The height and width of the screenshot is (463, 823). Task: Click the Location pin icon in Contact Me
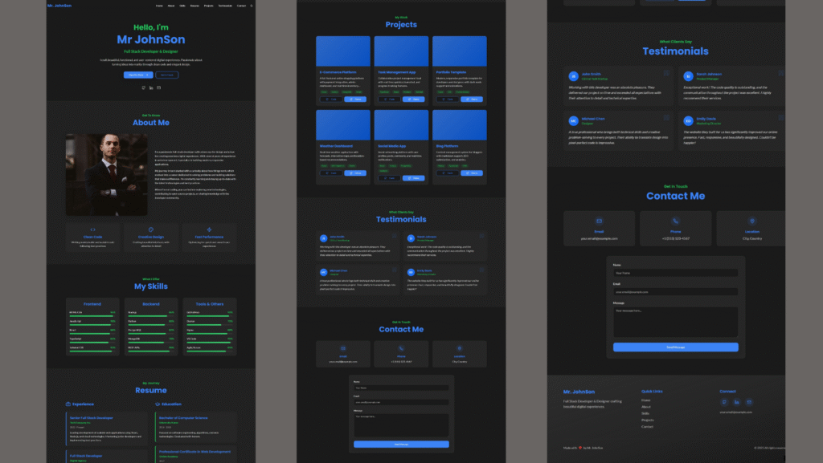751,221
